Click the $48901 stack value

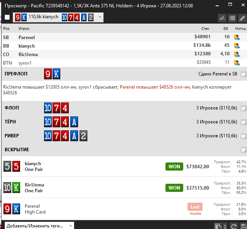[203, 37]
